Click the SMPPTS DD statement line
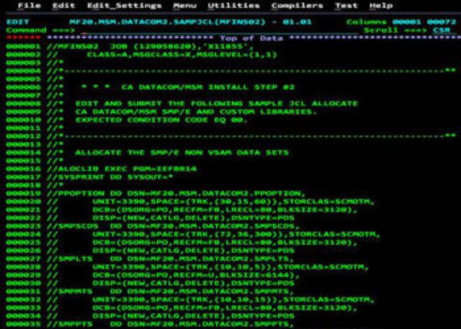The height and width of the screenshot is (329, 461). point(170,324)
